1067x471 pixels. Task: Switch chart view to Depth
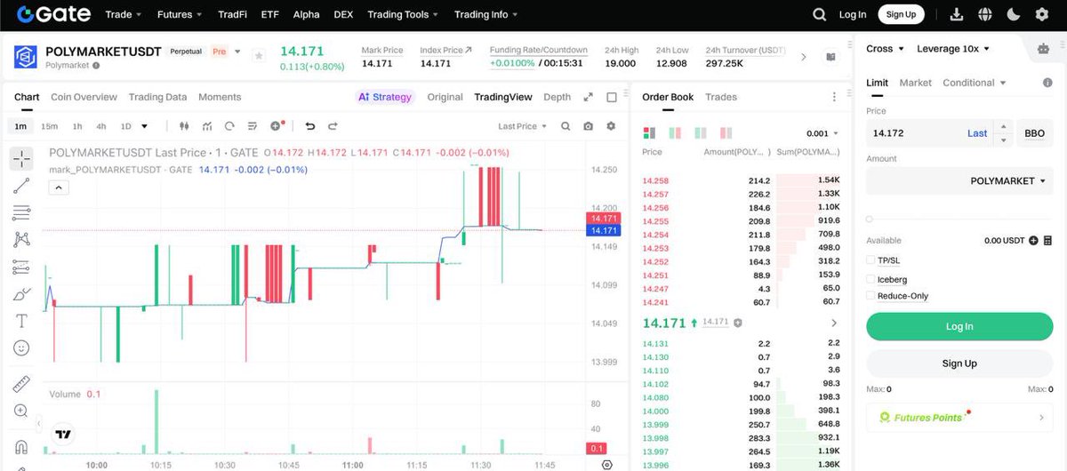(x=557, y=97)
